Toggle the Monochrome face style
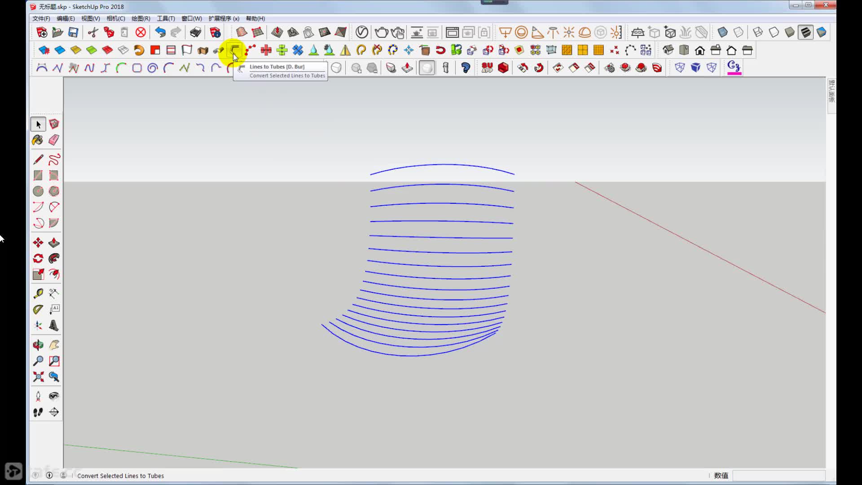The height and width of the screenshot is (485, 862). [x=822, y=32]
